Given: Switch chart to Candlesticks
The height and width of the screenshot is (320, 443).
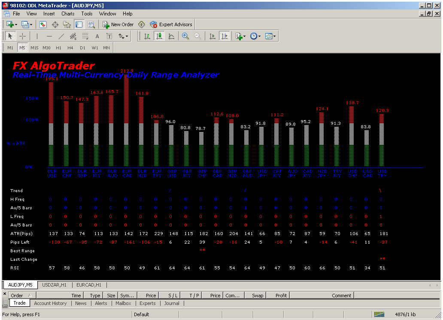Looking at the screenshot, I should 159,36.
